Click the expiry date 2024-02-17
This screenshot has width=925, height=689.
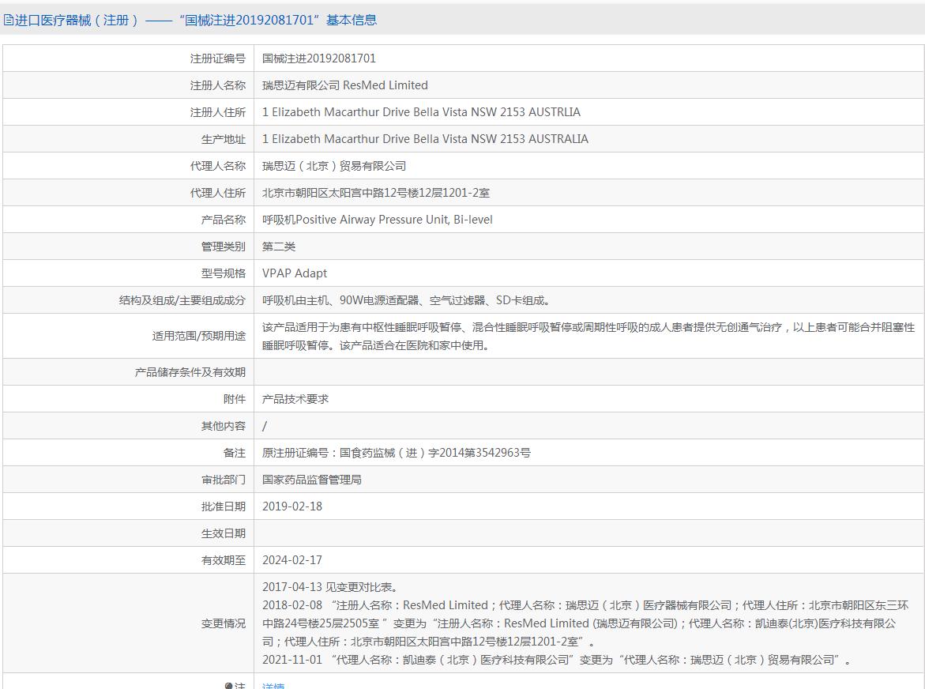coord(292,560)
